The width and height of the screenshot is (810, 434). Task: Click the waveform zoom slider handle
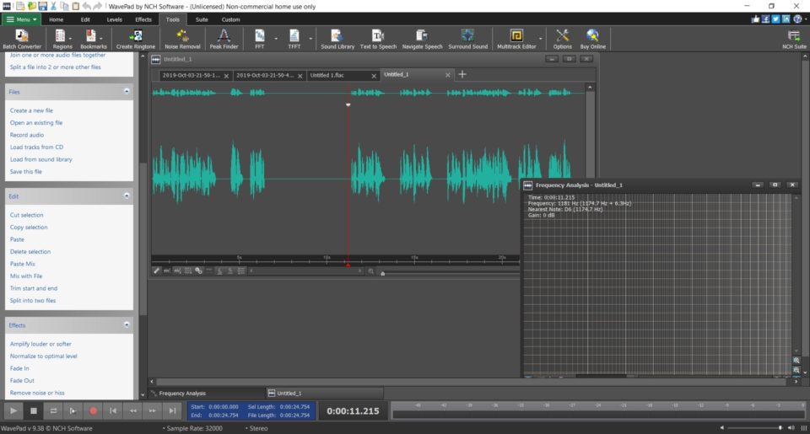383,274
